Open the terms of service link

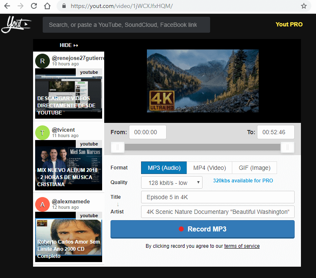point(242,246)
